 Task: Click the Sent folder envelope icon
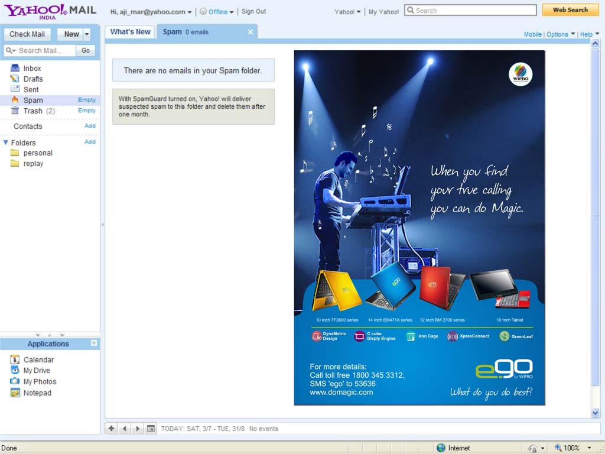pos(15,89)
